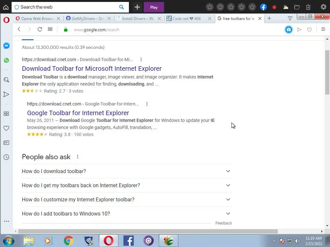Viewport: 330px width, 247px height.
Task: Click the About 13,300,000 results text
Action: (63, 47)
